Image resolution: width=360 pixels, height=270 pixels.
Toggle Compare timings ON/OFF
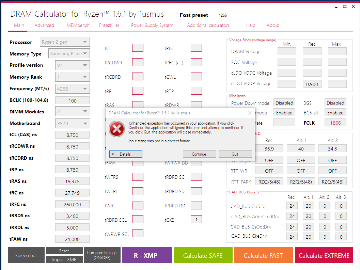[102, 255]
